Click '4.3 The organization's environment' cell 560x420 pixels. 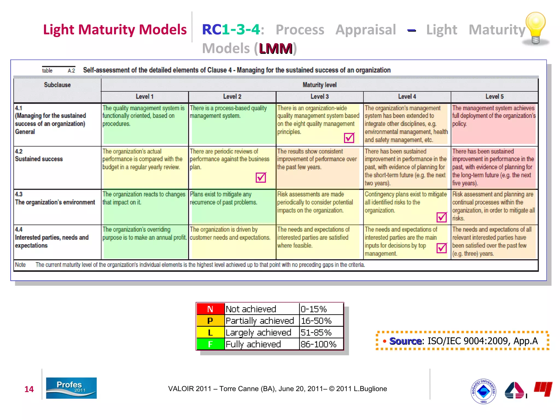click(x=57, y=207)
